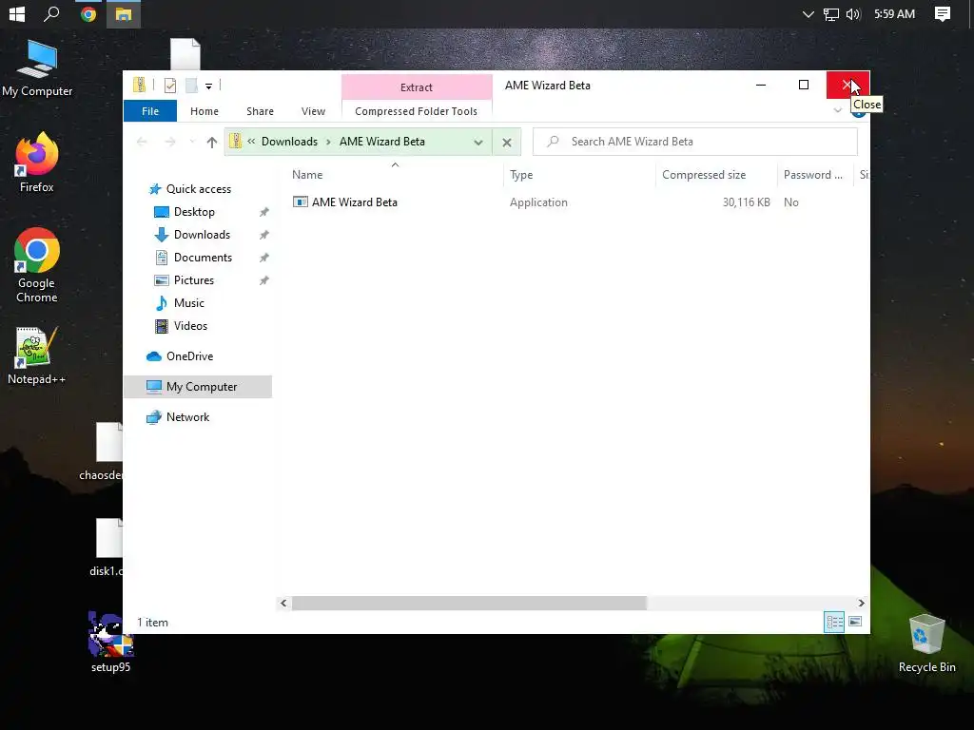
Task: Open the notification center icon
Action: pyautogui.click(x=943, y=14)
